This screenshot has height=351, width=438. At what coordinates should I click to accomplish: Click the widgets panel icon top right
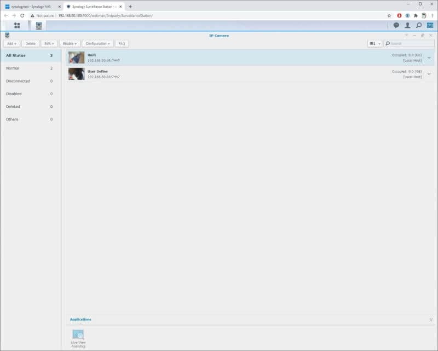(431, 24)
